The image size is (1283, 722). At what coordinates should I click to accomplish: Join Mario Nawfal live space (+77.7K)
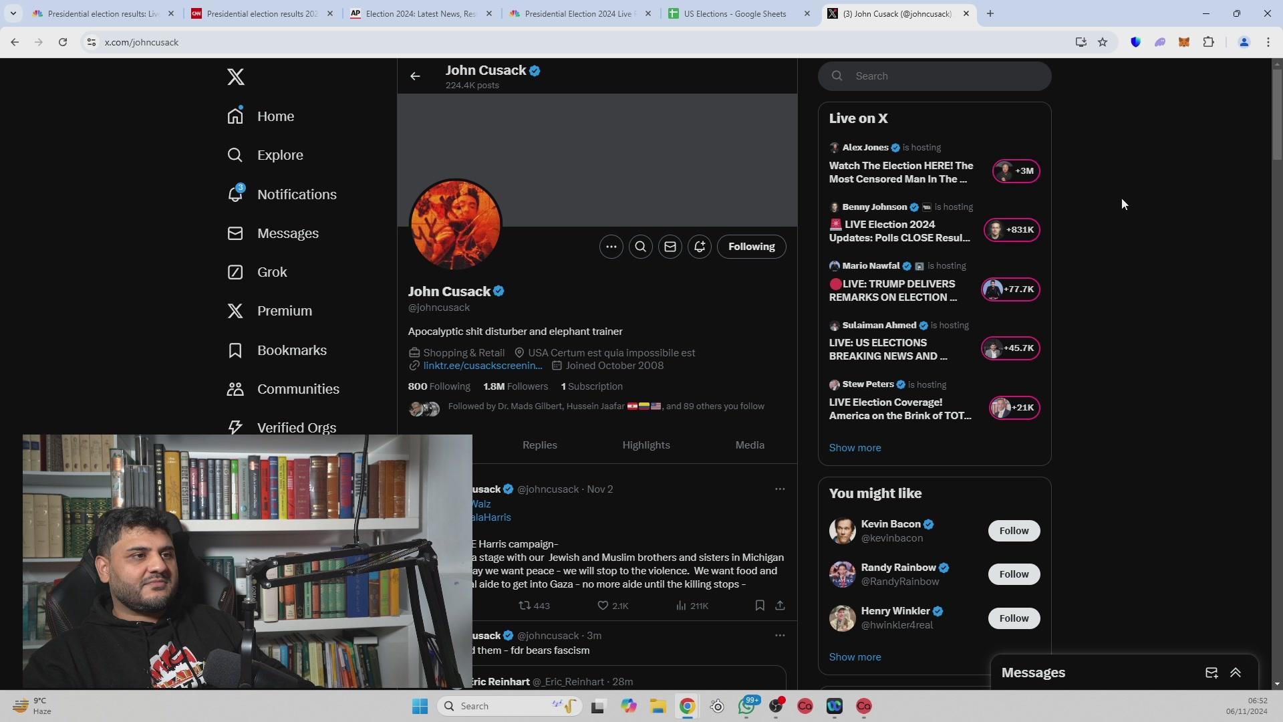(x=1010, y=289)
